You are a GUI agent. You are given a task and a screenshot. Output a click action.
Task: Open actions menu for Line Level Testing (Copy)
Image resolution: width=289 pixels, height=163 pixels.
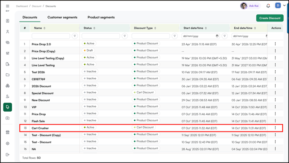point(275,58)
